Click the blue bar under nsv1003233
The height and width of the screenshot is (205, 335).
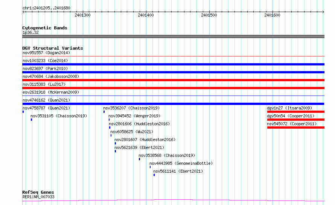pos(173,64)
